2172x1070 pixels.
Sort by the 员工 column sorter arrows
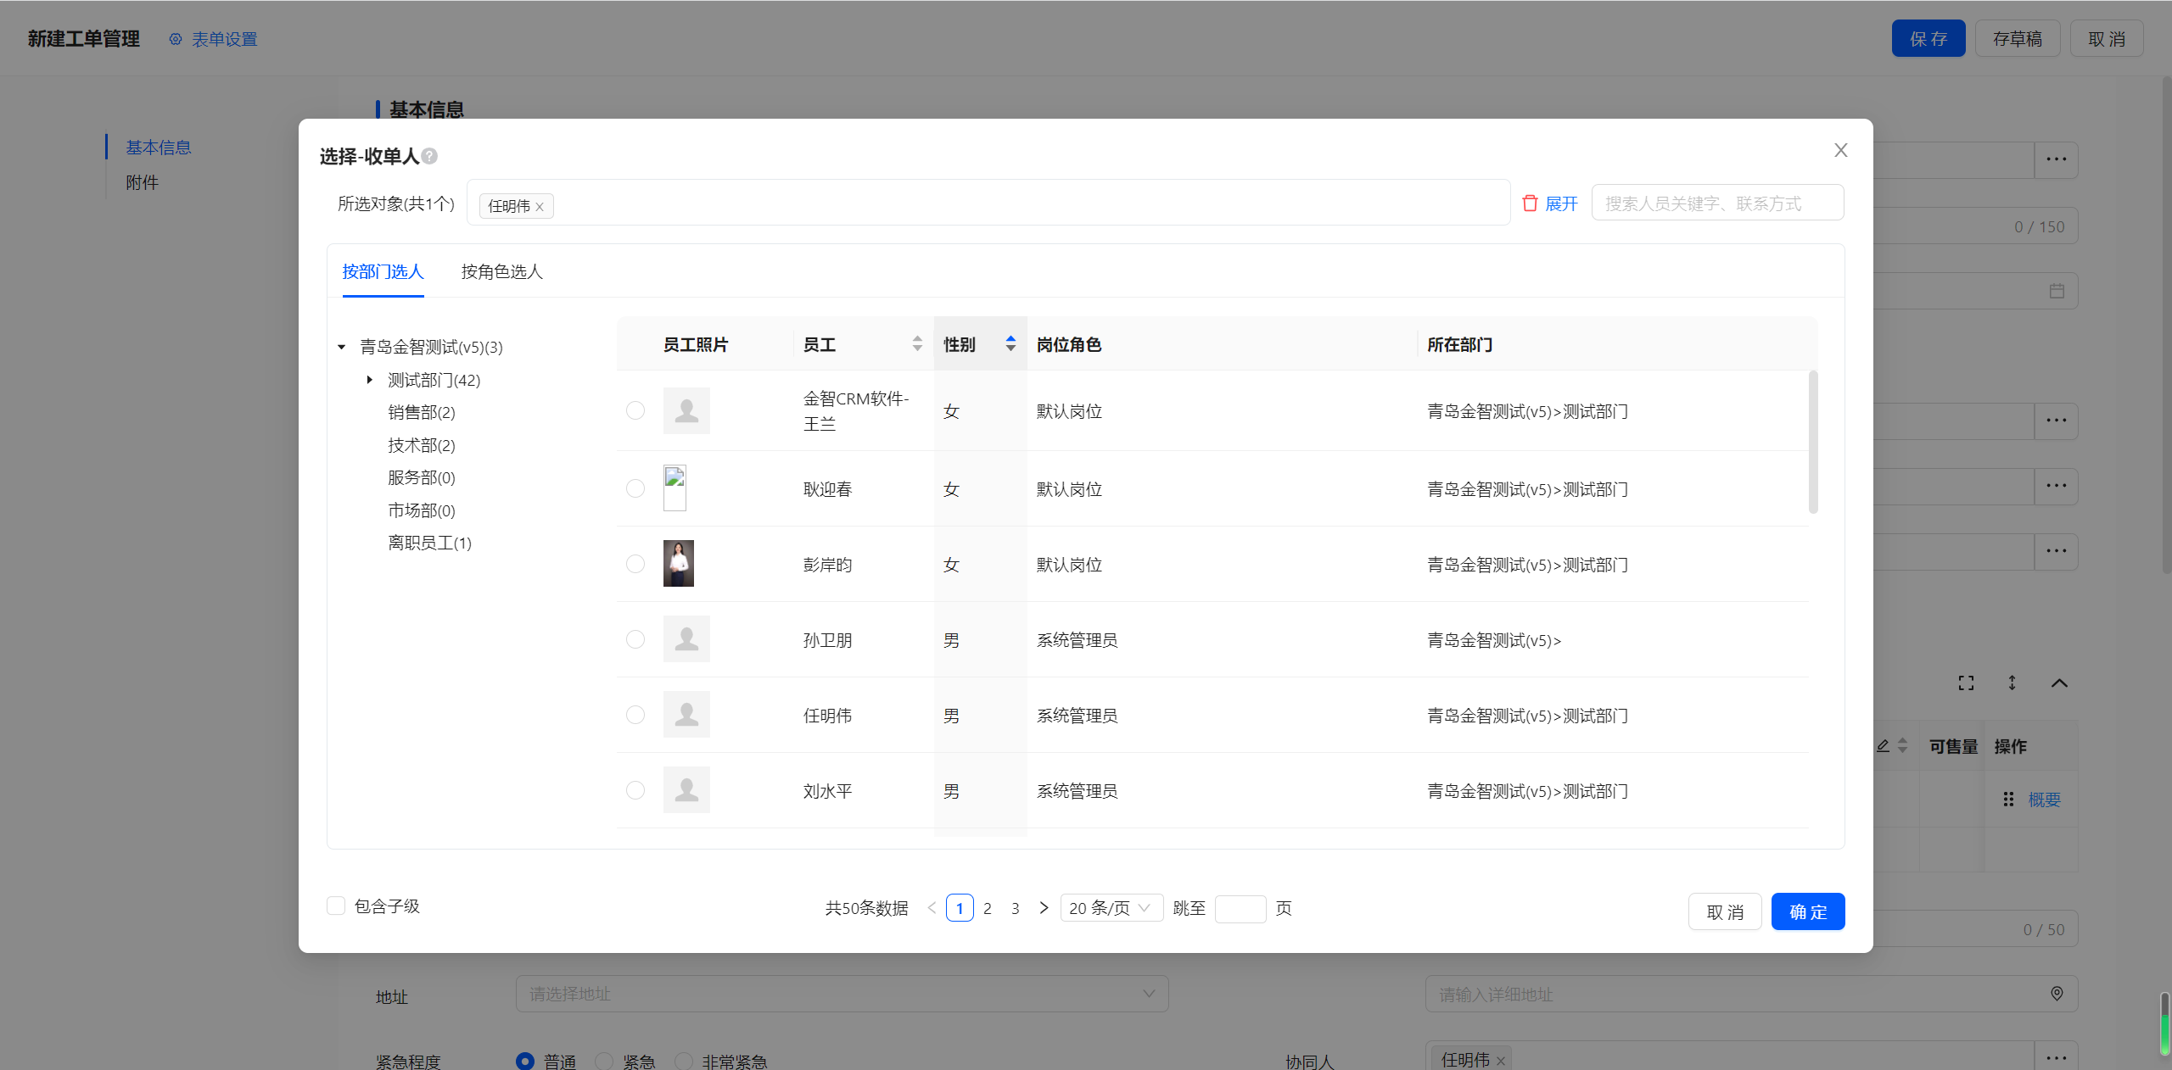point(917,343)
